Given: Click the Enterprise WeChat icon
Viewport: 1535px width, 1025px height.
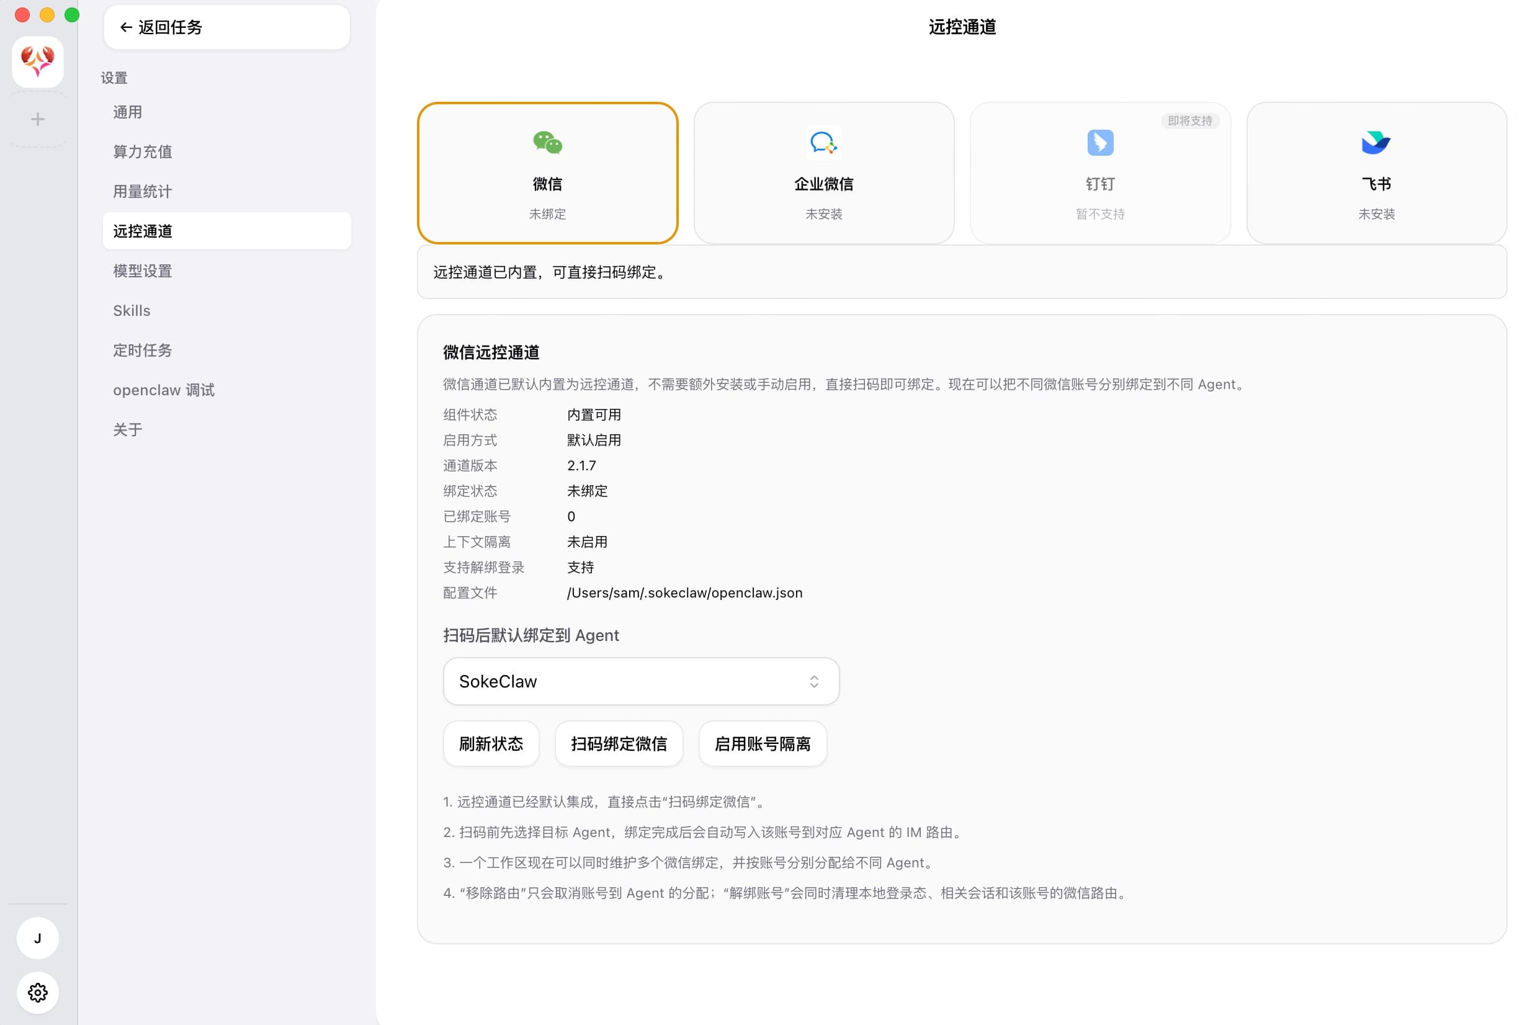Looking at the screenshot, I should pyautogui.click(x=823, y=143).
